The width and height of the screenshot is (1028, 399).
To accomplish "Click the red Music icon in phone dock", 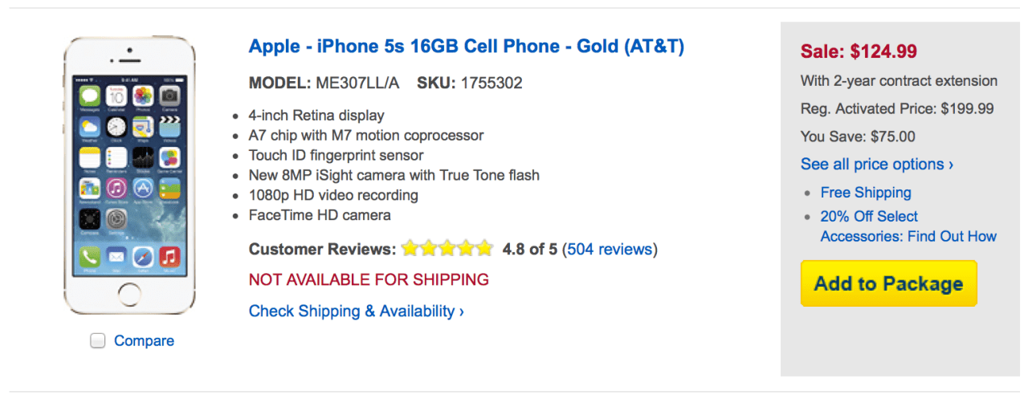I will [169, 257].
